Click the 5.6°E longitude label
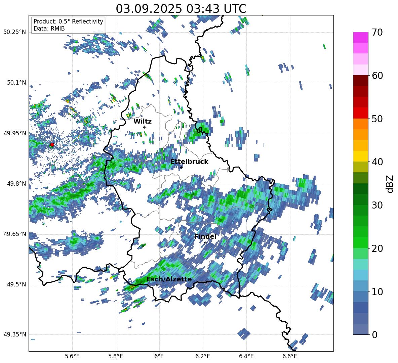Screen dimensions: 398x363 click(72, 356)
